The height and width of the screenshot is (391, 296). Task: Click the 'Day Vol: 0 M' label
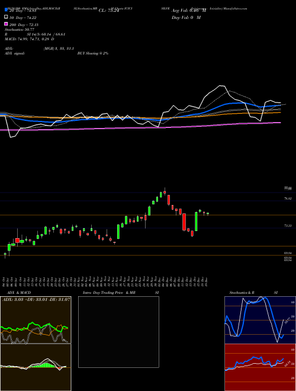pos(186,18)
